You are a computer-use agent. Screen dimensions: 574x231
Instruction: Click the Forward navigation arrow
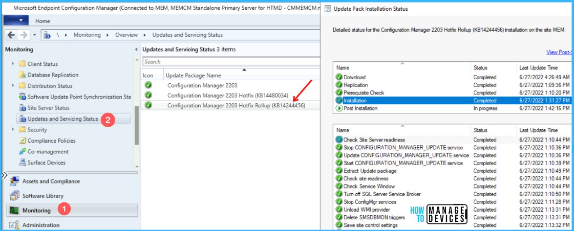(x=24, y=35)
